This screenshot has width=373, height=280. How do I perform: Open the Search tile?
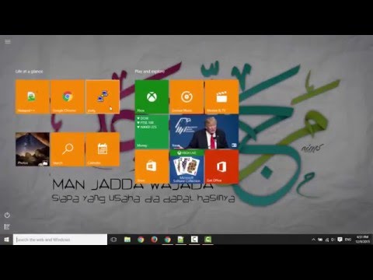pos(68,149)
